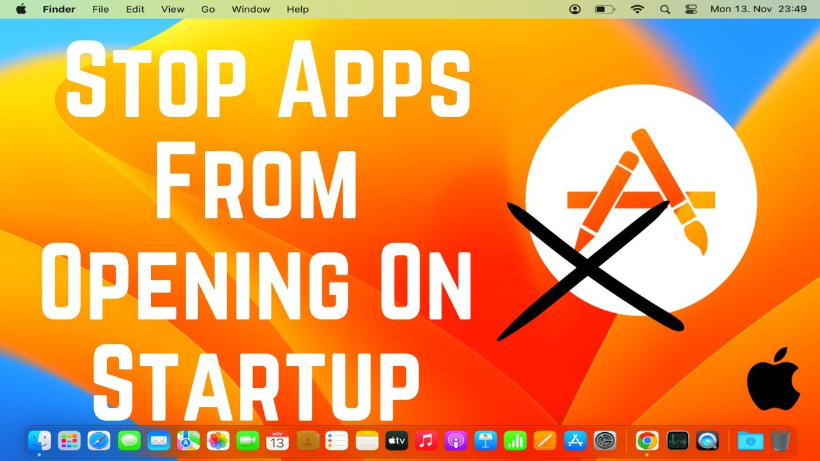820x461 pixels.
Task: Open the View menu
Action: (173, 9)
